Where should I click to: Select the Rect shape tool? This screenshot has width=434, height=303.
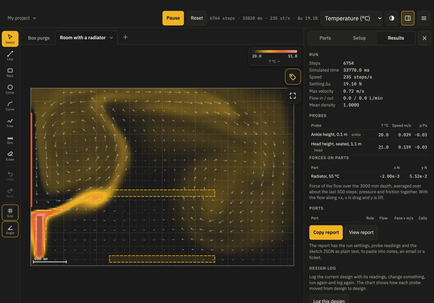(x=10, y=72)
